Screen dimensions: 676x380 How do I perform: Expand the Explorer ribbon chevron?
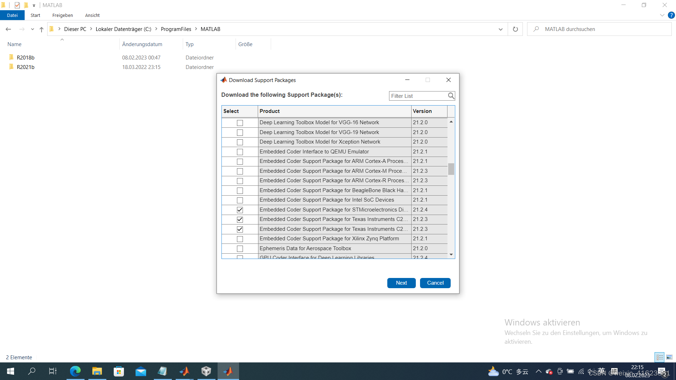coord(662,15)
